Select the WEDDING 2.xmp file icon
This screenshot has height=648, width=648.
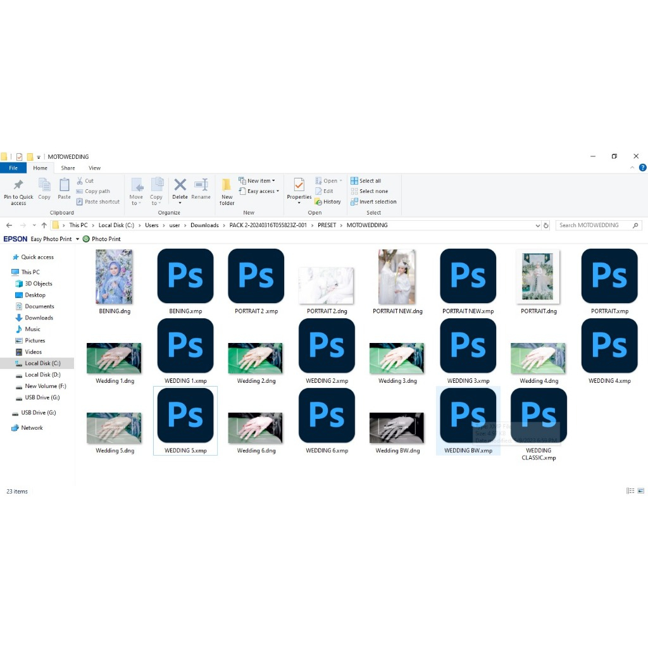point(327,346)
